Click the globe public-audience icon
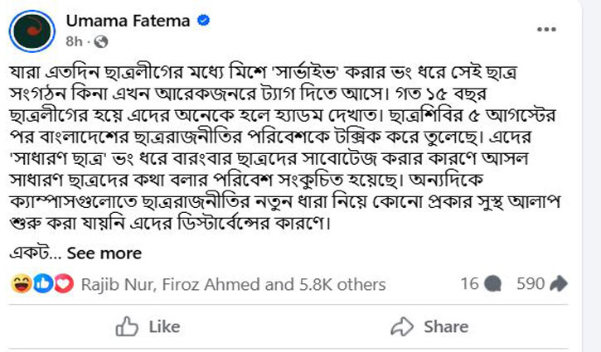Image resolution: width=601 pixels, height=352 pixels. pos(100,40)
